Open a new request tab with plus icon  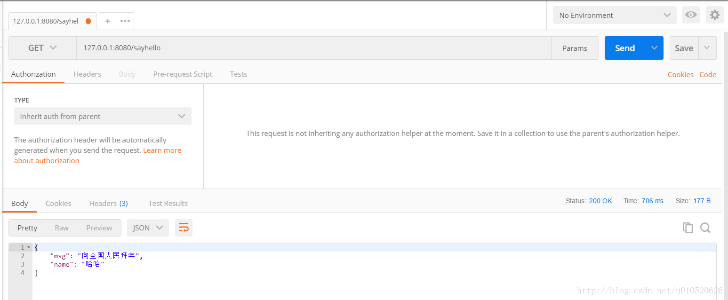coord(107,21)
